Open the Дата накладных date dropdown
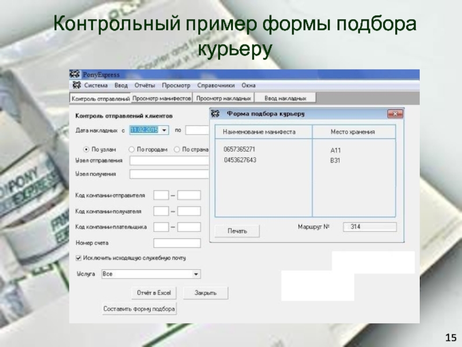This screenshot has height=347, width=462. 164,131
